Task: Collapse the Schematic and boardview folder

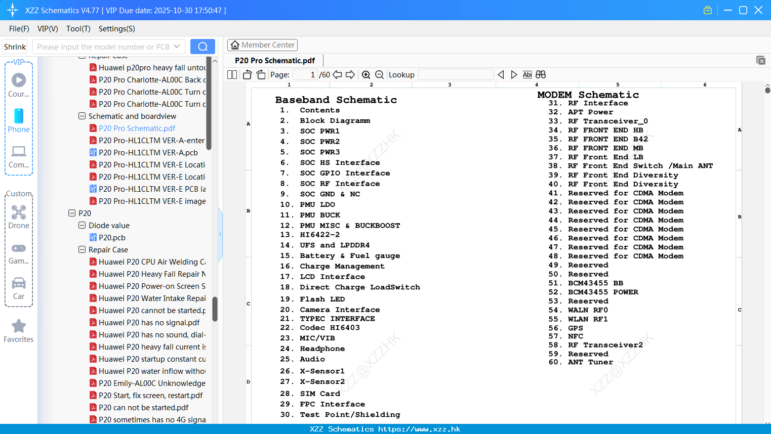Action: point(82,116)
